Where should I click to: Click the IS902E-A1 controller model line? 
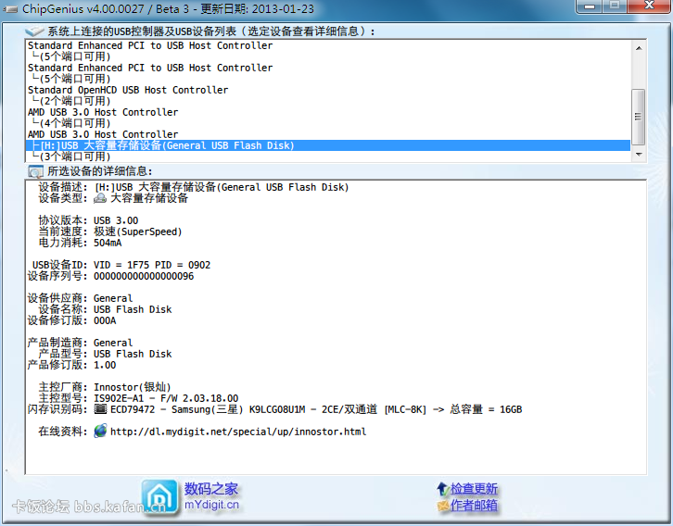coord(166,398)
